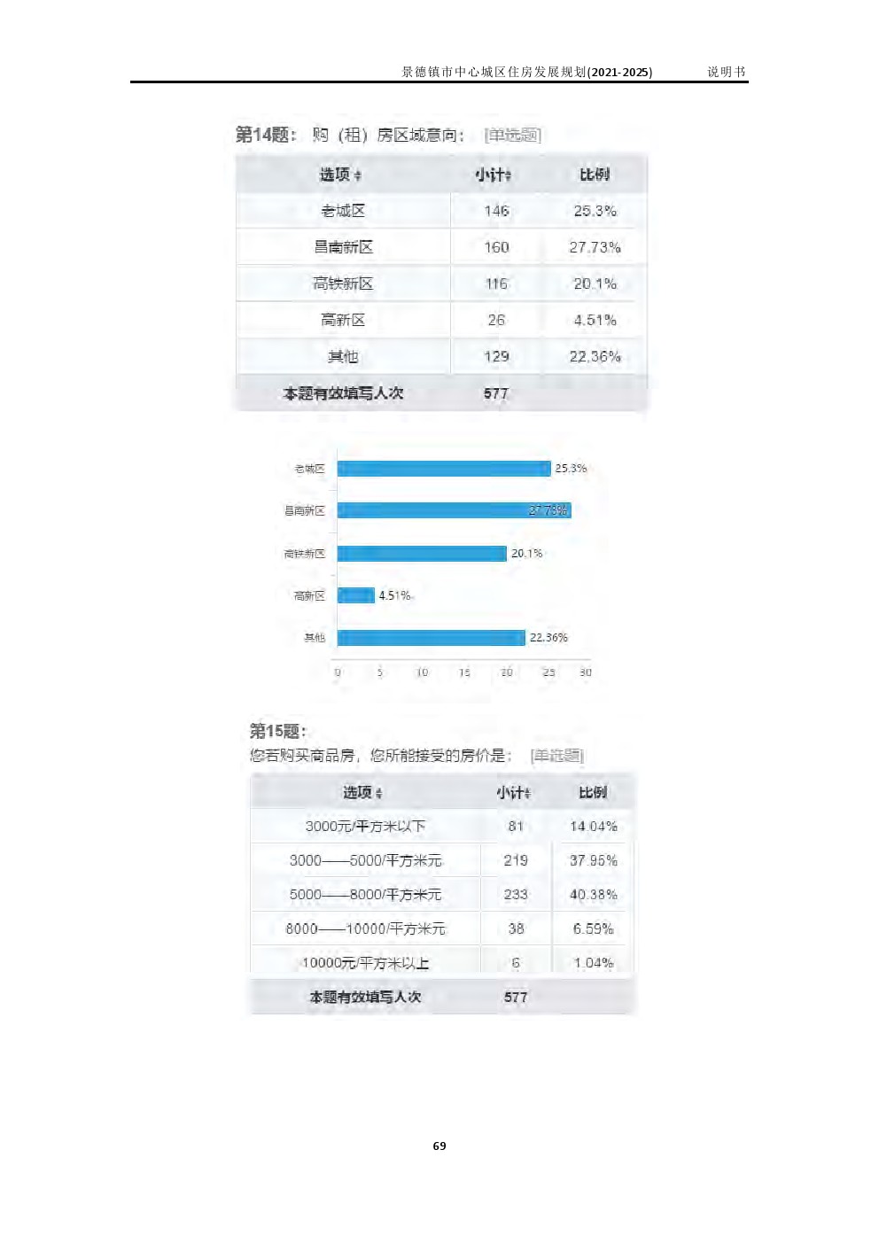The height and width of the screenshot is (1243, 879).
Task: Click sort arrow beside 选项 in question 14 table
Action: pos(358,176)
